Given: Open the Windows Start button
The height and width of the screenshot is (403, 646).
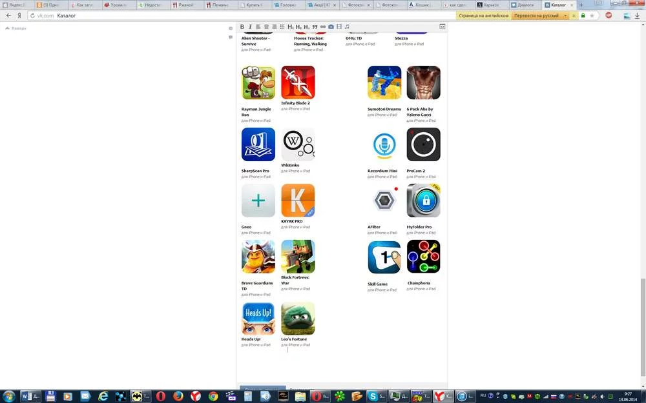Looking at the screenshot, I should [x=8, y=397].
